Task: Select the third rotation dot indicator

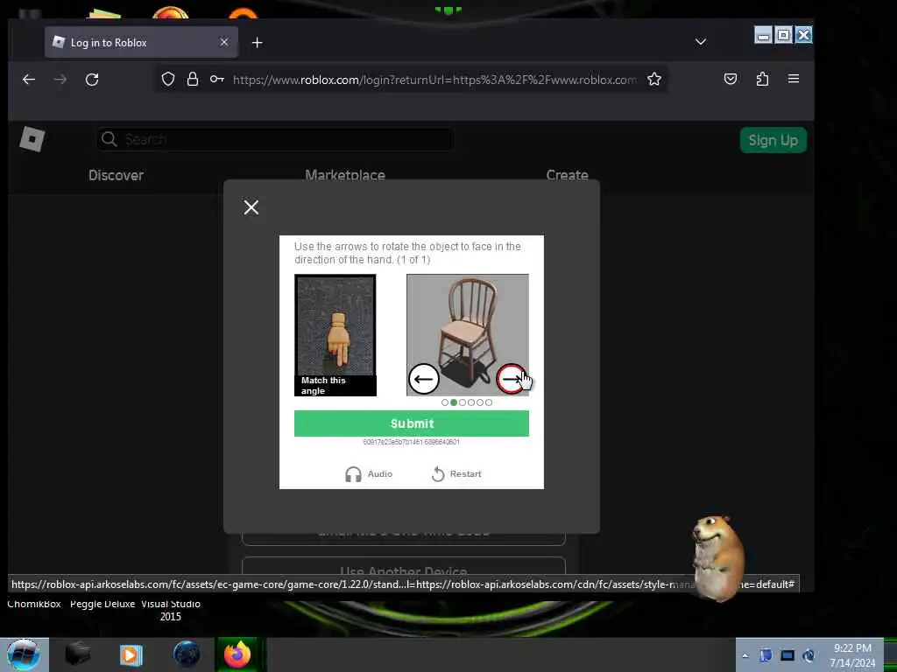Action: point(463,402)
